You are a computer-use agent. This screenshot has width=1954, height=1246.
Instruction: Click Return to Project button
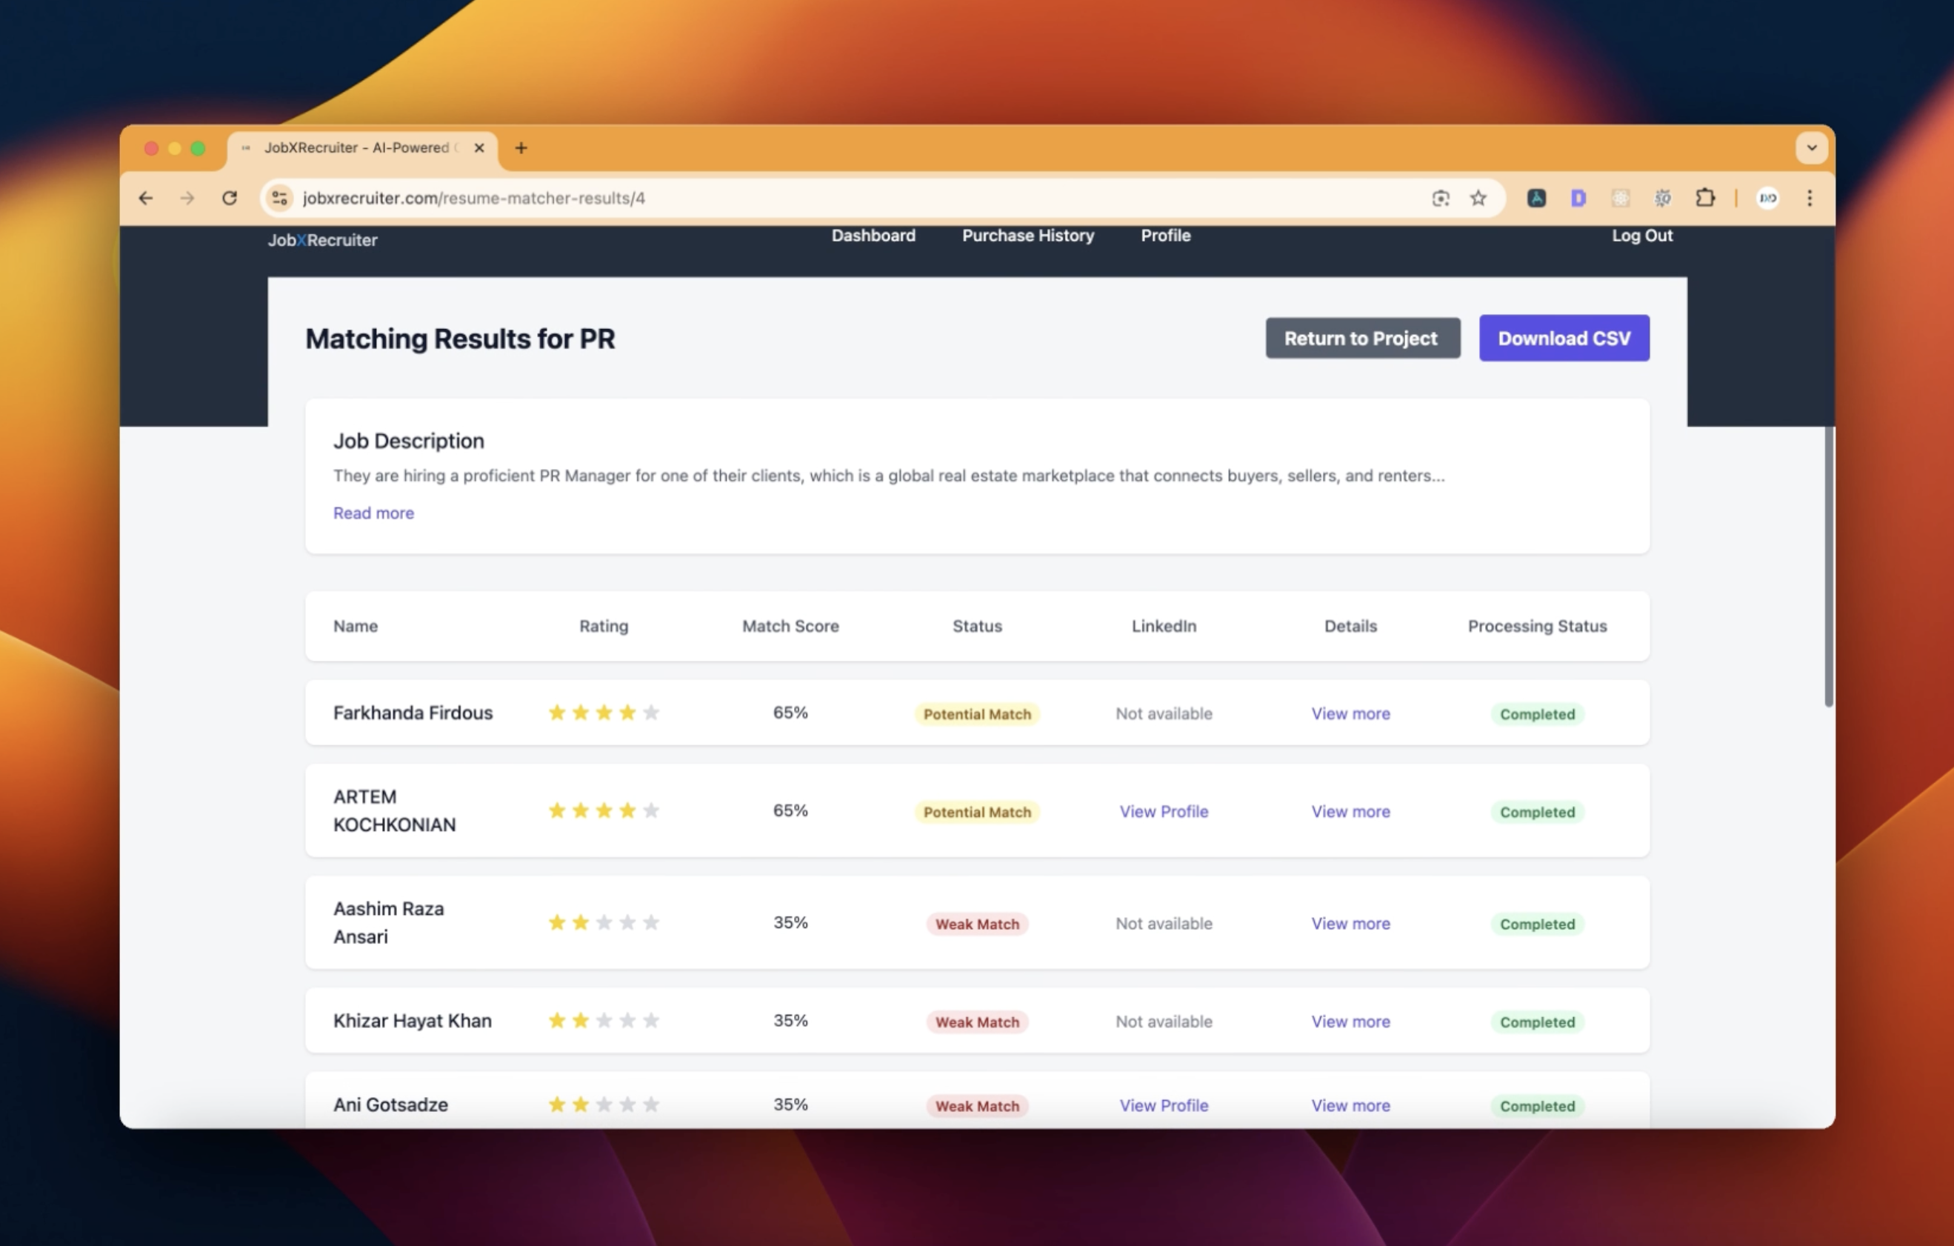1361,339
